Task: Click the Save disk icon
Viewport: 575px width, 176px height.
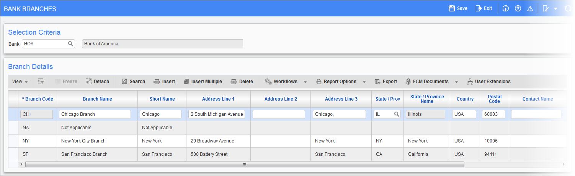Action: coord(451,8)
